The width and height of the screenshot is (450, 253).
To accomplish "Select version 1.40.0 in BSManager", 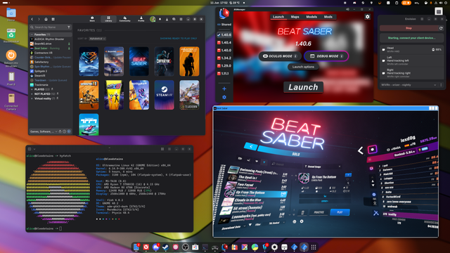I will point(224,50).
